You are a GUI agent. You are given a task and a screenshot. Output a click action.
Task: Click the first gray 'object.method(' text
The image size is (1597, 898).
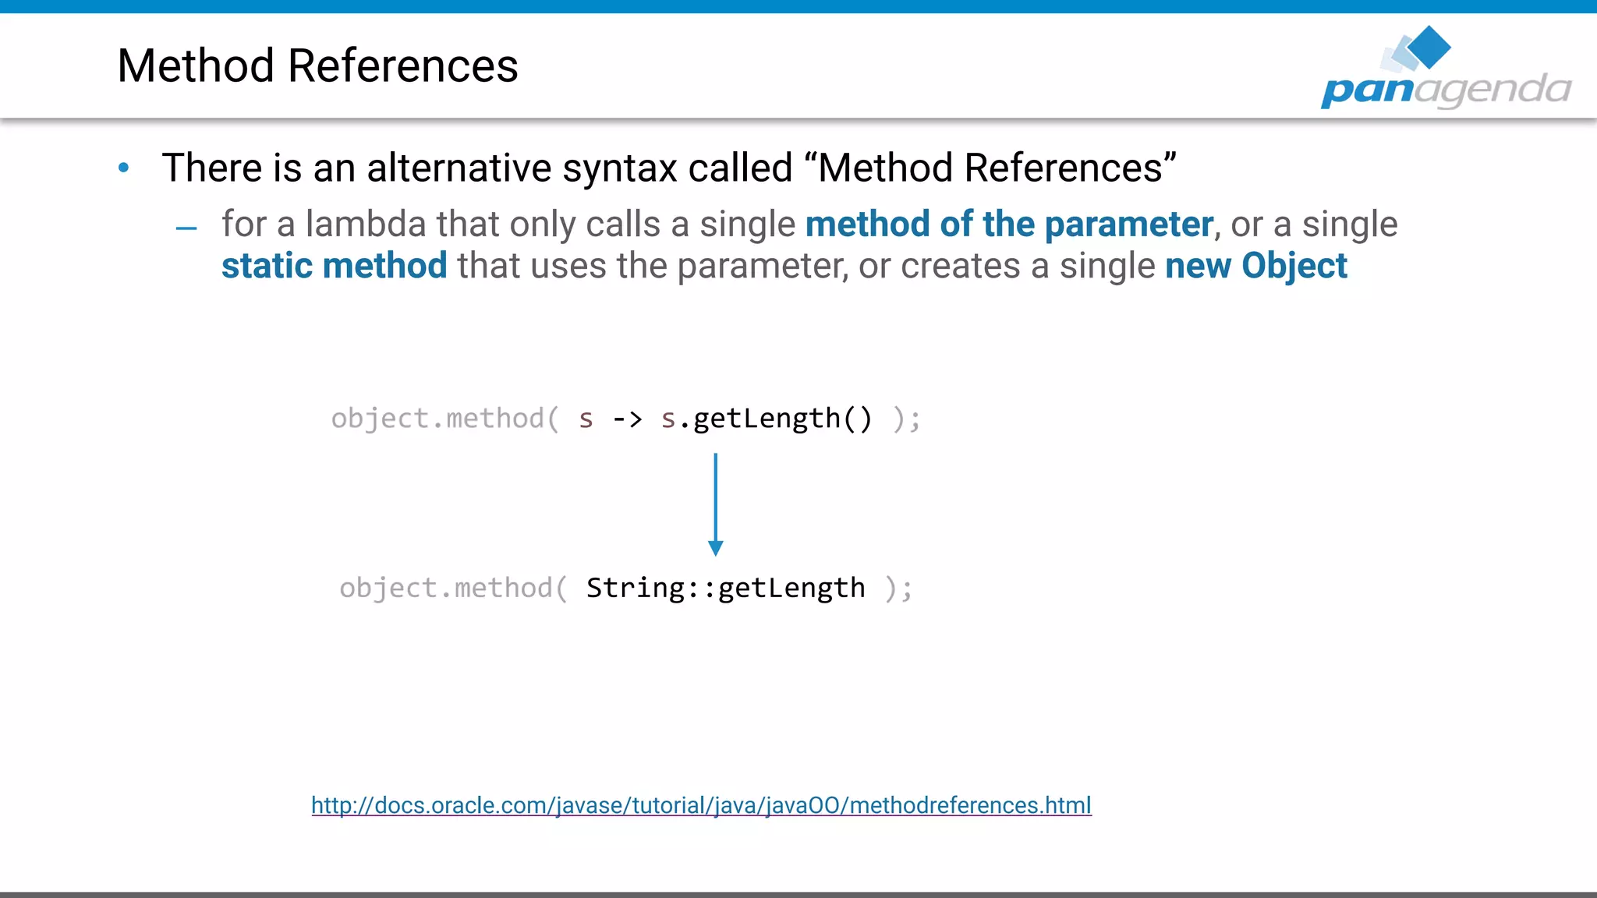pos(444,419)
